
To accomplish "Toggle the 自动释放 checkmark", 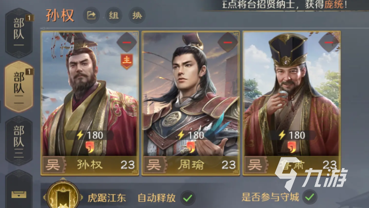I will (188, 198).
